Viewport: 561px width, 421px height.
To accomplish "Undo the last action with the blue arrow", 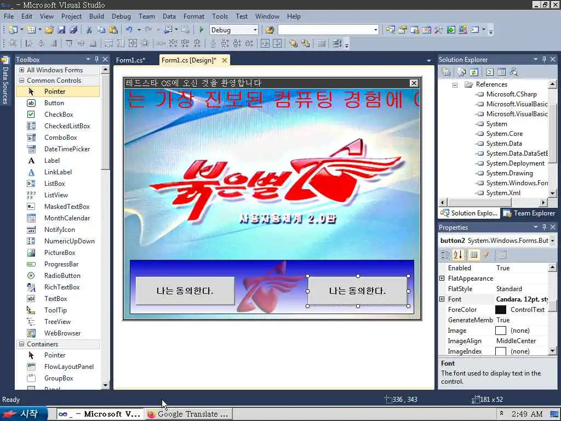I will click(x=129, y=30).
